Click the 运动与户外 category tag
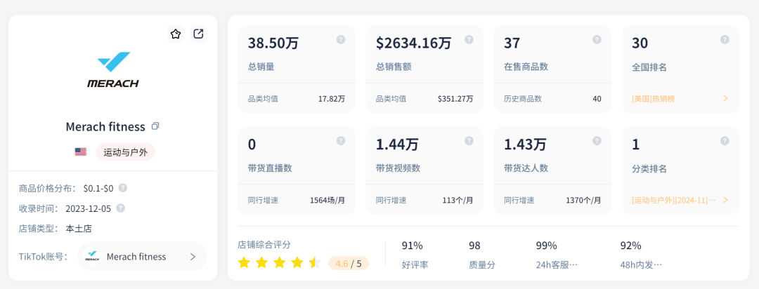Screen dimensions: 759x289 pyautogui.click(x=126, y=152)
